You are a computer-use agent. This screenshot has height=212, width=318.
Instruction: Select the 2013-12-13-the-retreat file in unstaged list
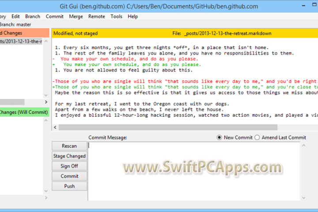coord(21,42)
